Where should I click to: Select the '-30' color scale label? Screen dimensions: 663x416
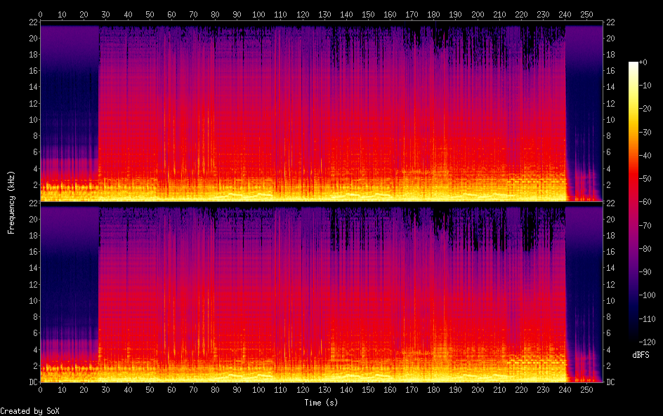[645, 132]
